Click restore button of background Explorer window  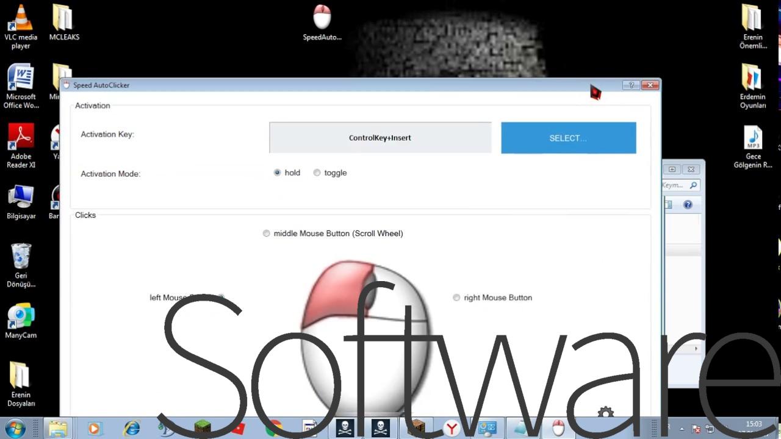[672, 170]
